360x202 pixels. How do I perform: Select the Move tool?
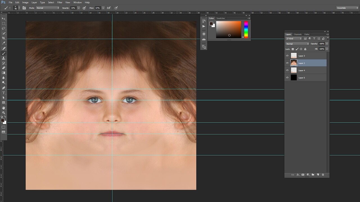click(4, 19)
